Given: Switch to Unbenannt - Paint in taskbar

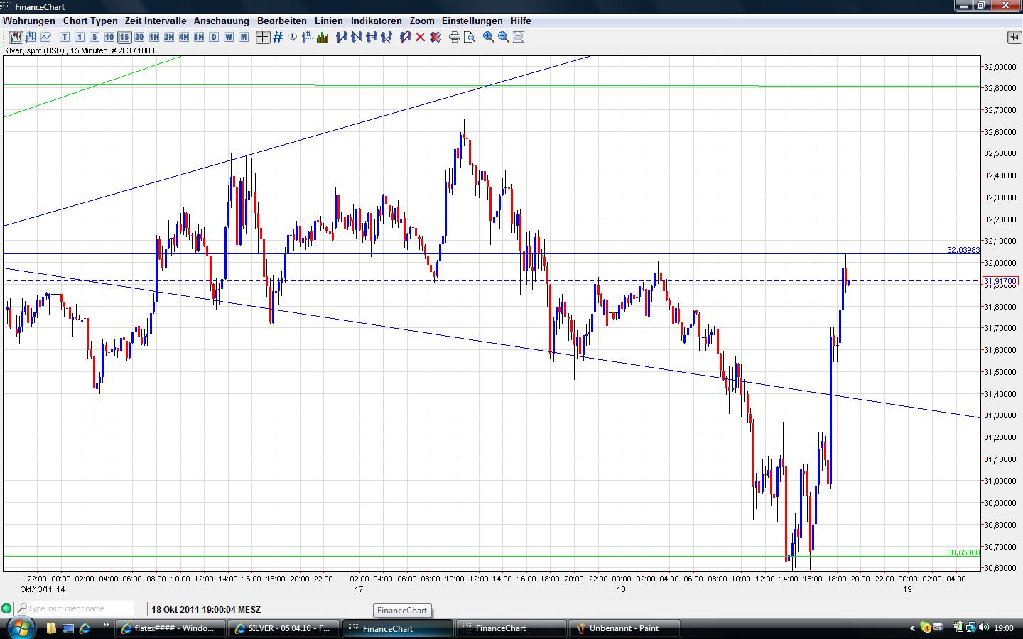Looking at the screenshot, I should tap(625, 628).
